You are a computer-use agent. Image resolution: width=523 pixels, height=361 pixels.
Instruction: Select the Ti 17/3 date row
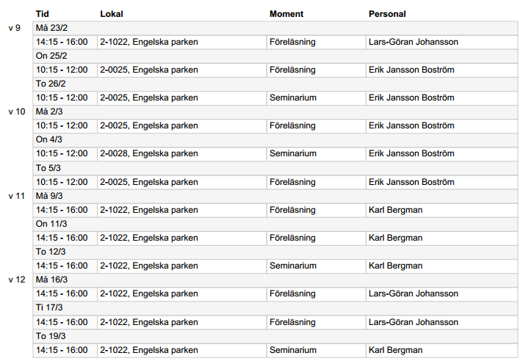click(x=275, y=307)
